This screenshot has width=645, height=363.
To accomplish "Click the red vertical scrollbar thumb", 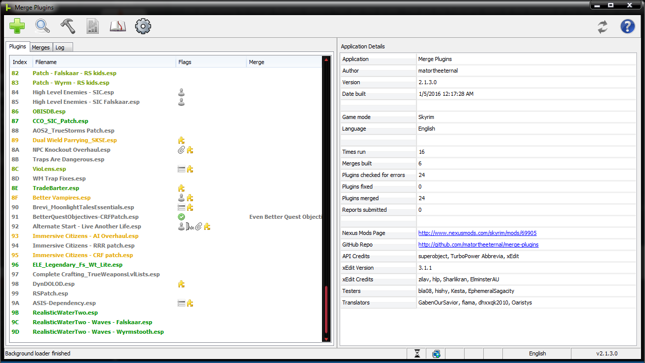I will coord(327,311).
